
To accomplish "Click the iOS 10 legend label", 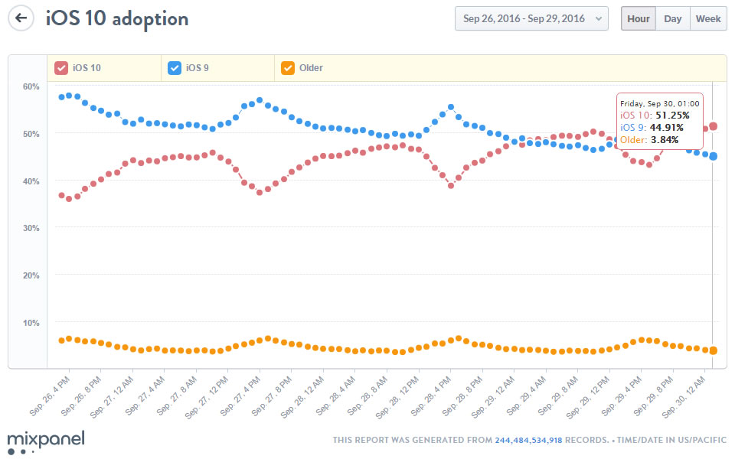I will tap(87, 68).
